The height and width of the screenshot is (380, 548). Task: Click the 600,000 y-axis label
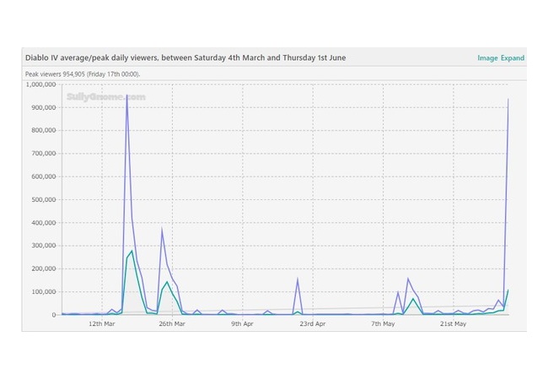pyautogui.click(x=44, y=176)
